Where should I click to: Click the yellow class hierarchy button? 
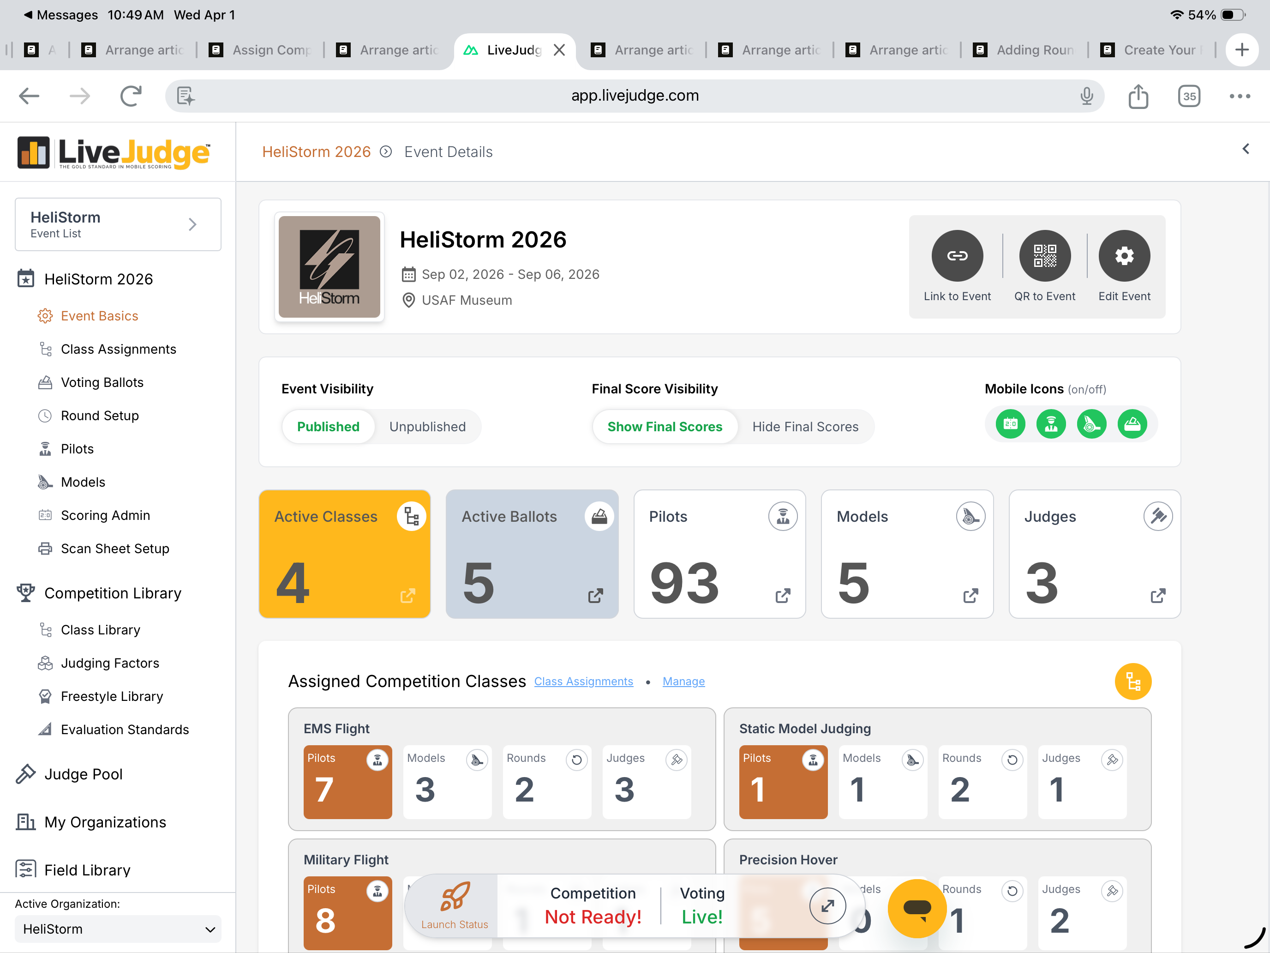pos(1132,682)
